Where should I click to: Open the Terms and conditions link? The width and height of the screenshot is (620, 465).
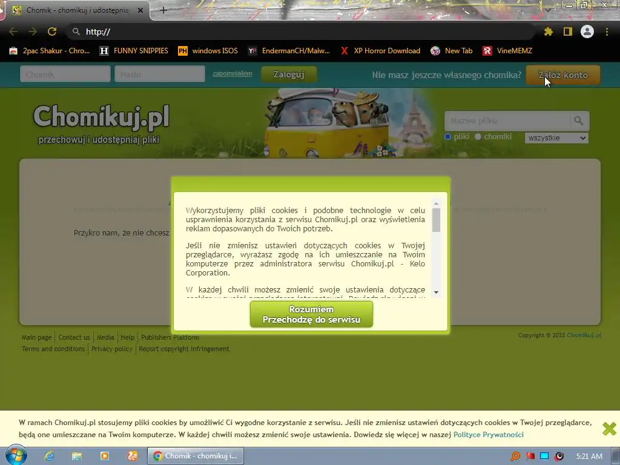click(x=53, y=349)
